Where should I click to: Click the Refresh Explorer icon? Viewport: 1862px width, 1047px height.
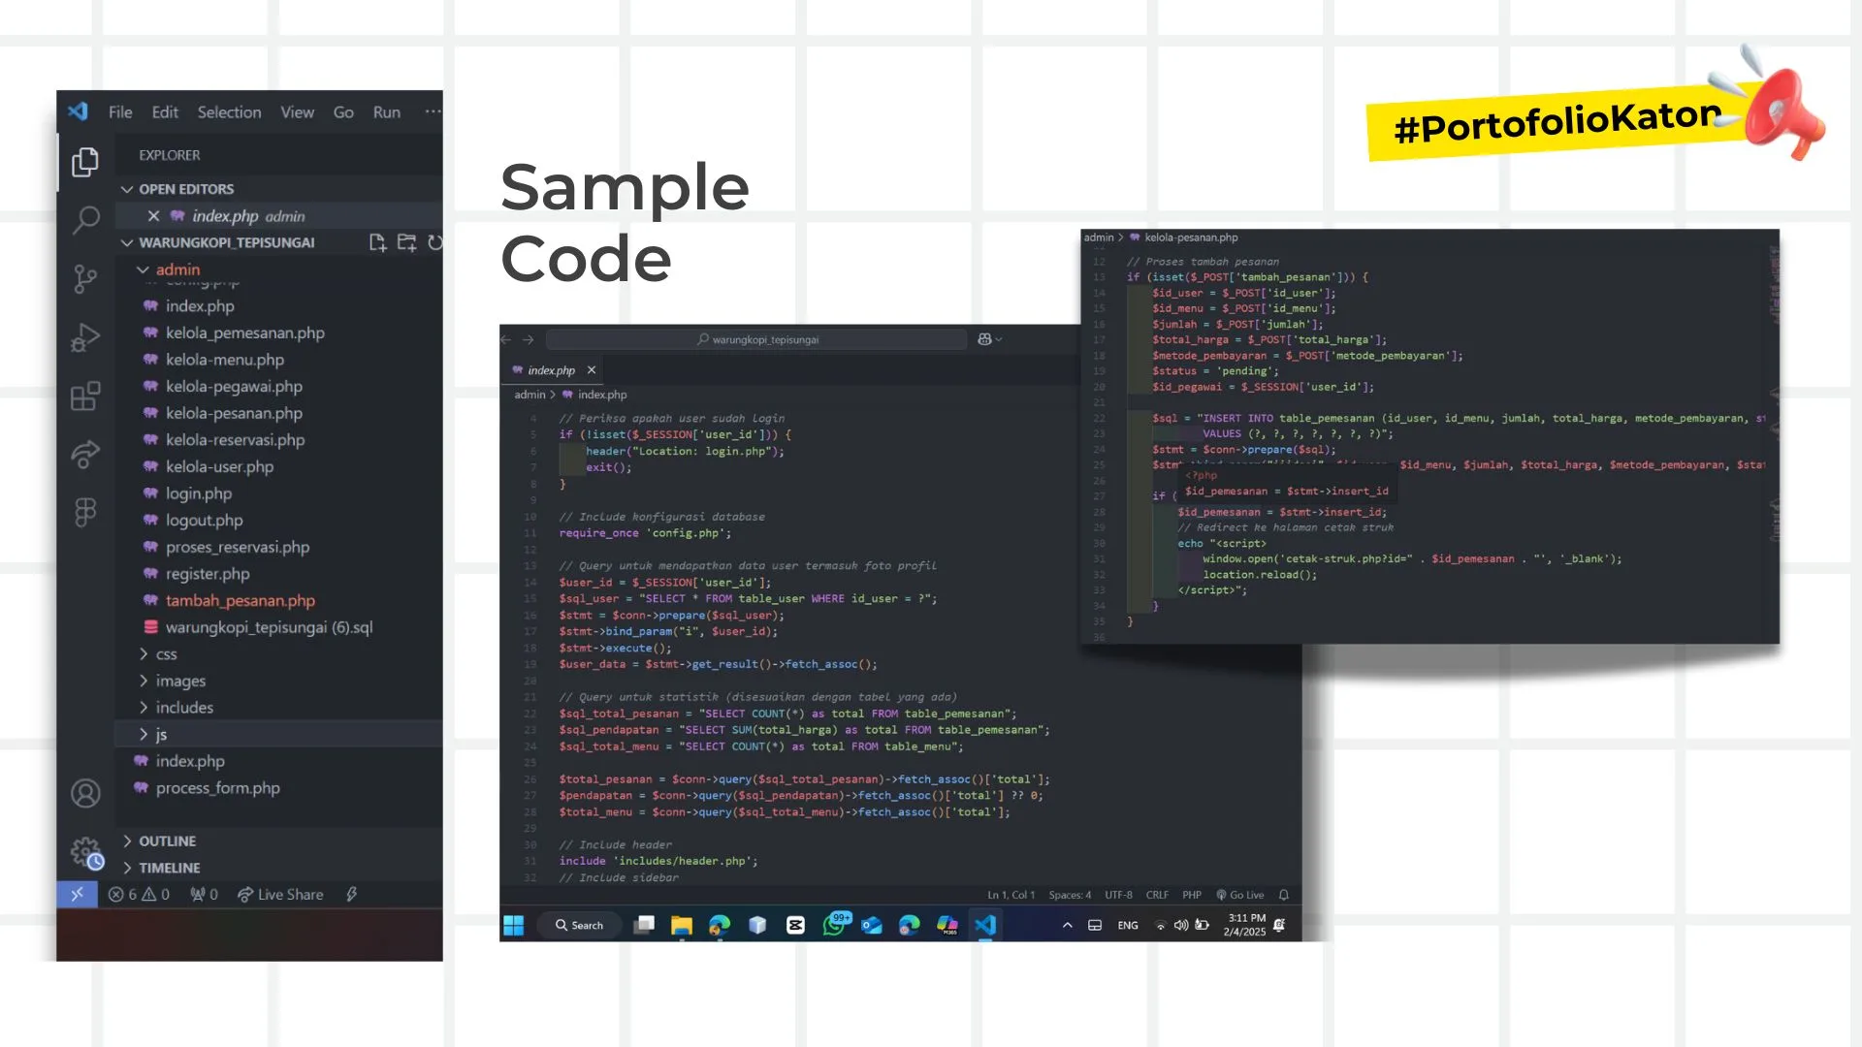pos(434,242)
